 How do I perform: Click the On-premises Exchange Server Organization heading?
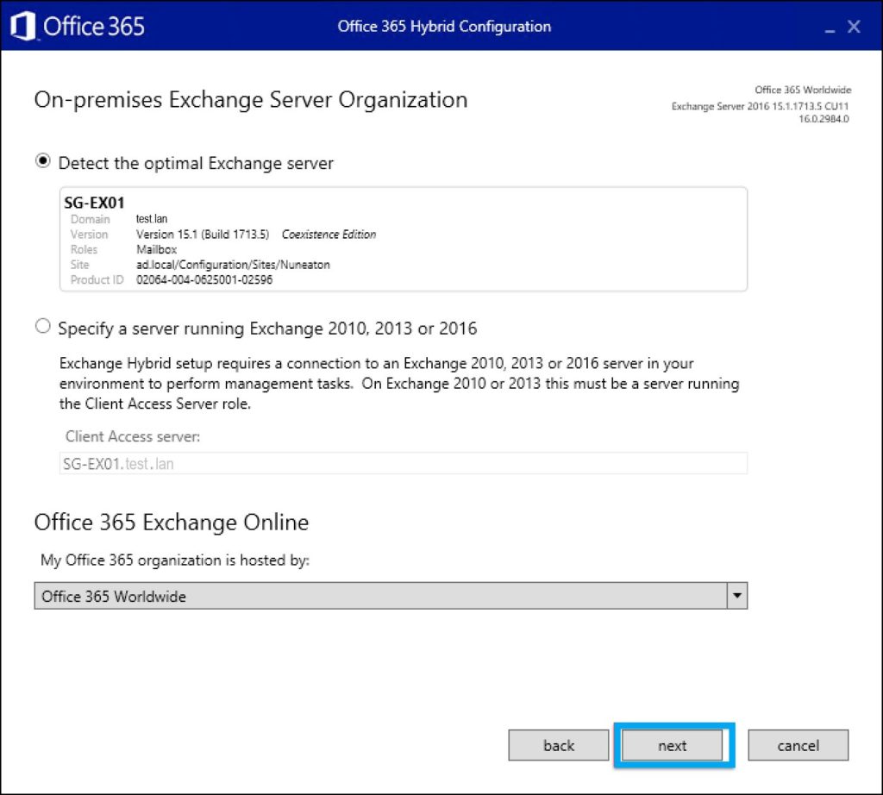pyautogui.click(x=251, y=100)
